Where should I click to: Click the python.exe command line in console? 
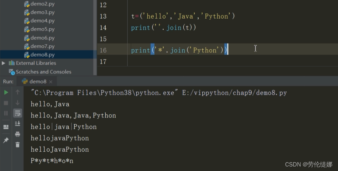pyautogui.click(x=159, y=93)
